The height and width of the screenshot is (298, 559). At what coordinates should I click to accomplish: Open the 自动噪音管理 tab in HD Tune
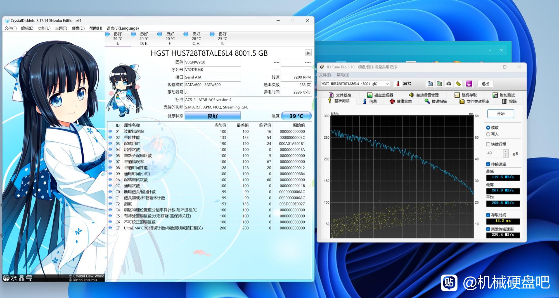click(x=424, y=95)
